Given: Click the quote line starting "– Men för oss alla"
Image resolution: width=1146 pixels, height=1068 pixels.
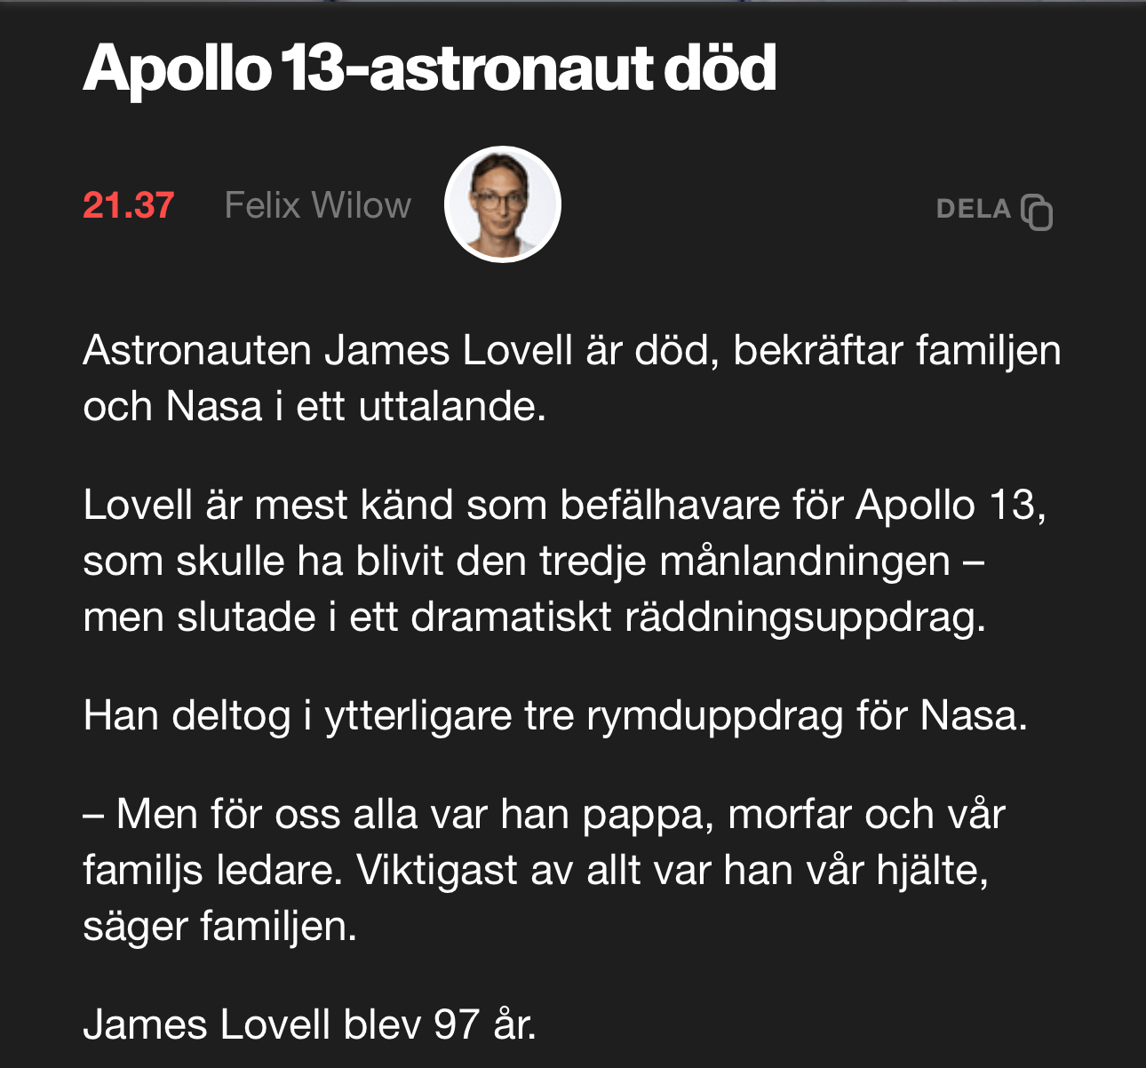Looking at the screenshot, I should click(544, 814).
